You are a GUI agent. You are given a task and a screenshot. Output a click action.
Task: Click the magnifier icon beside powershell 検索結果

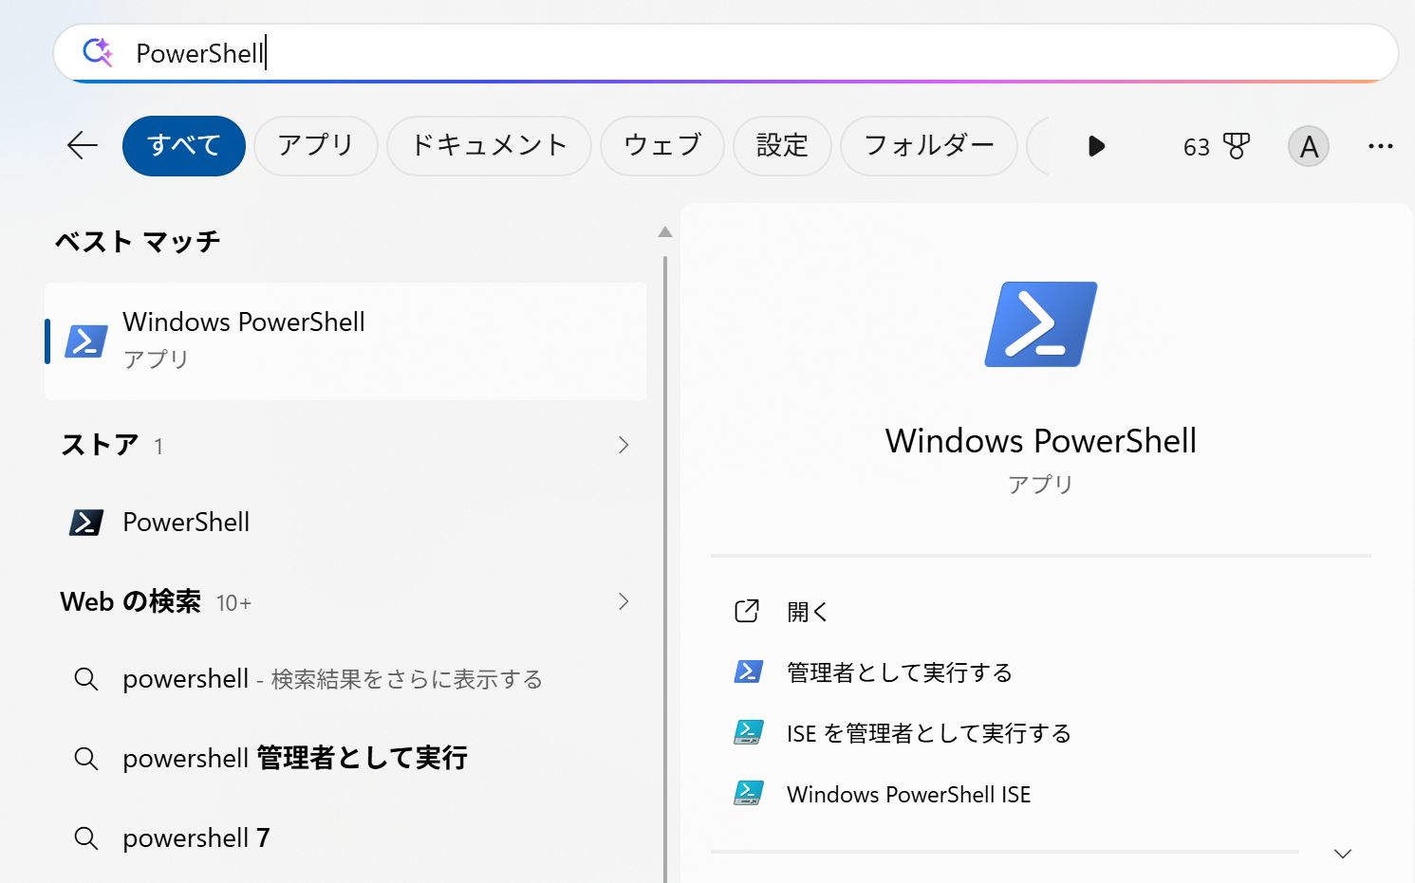coord(86,679)
